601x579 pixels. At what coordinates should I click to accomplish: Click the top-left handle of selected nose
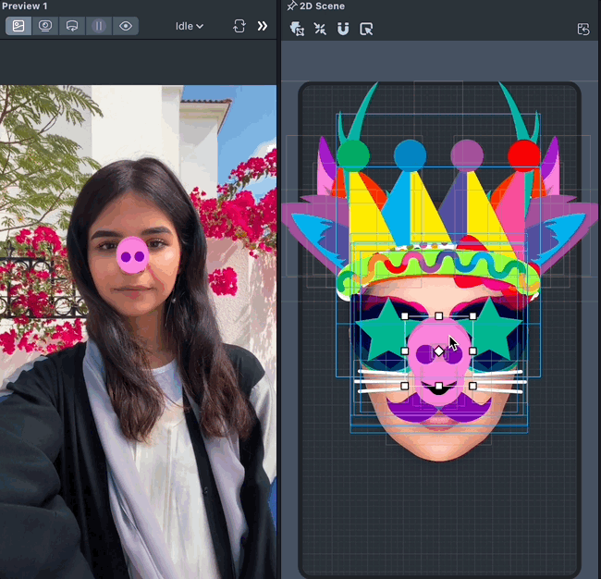click(405, 316)
